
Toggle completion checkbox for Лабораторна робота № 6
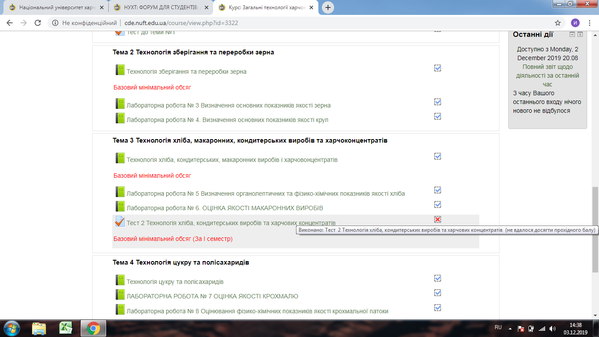tap(437, 204)
